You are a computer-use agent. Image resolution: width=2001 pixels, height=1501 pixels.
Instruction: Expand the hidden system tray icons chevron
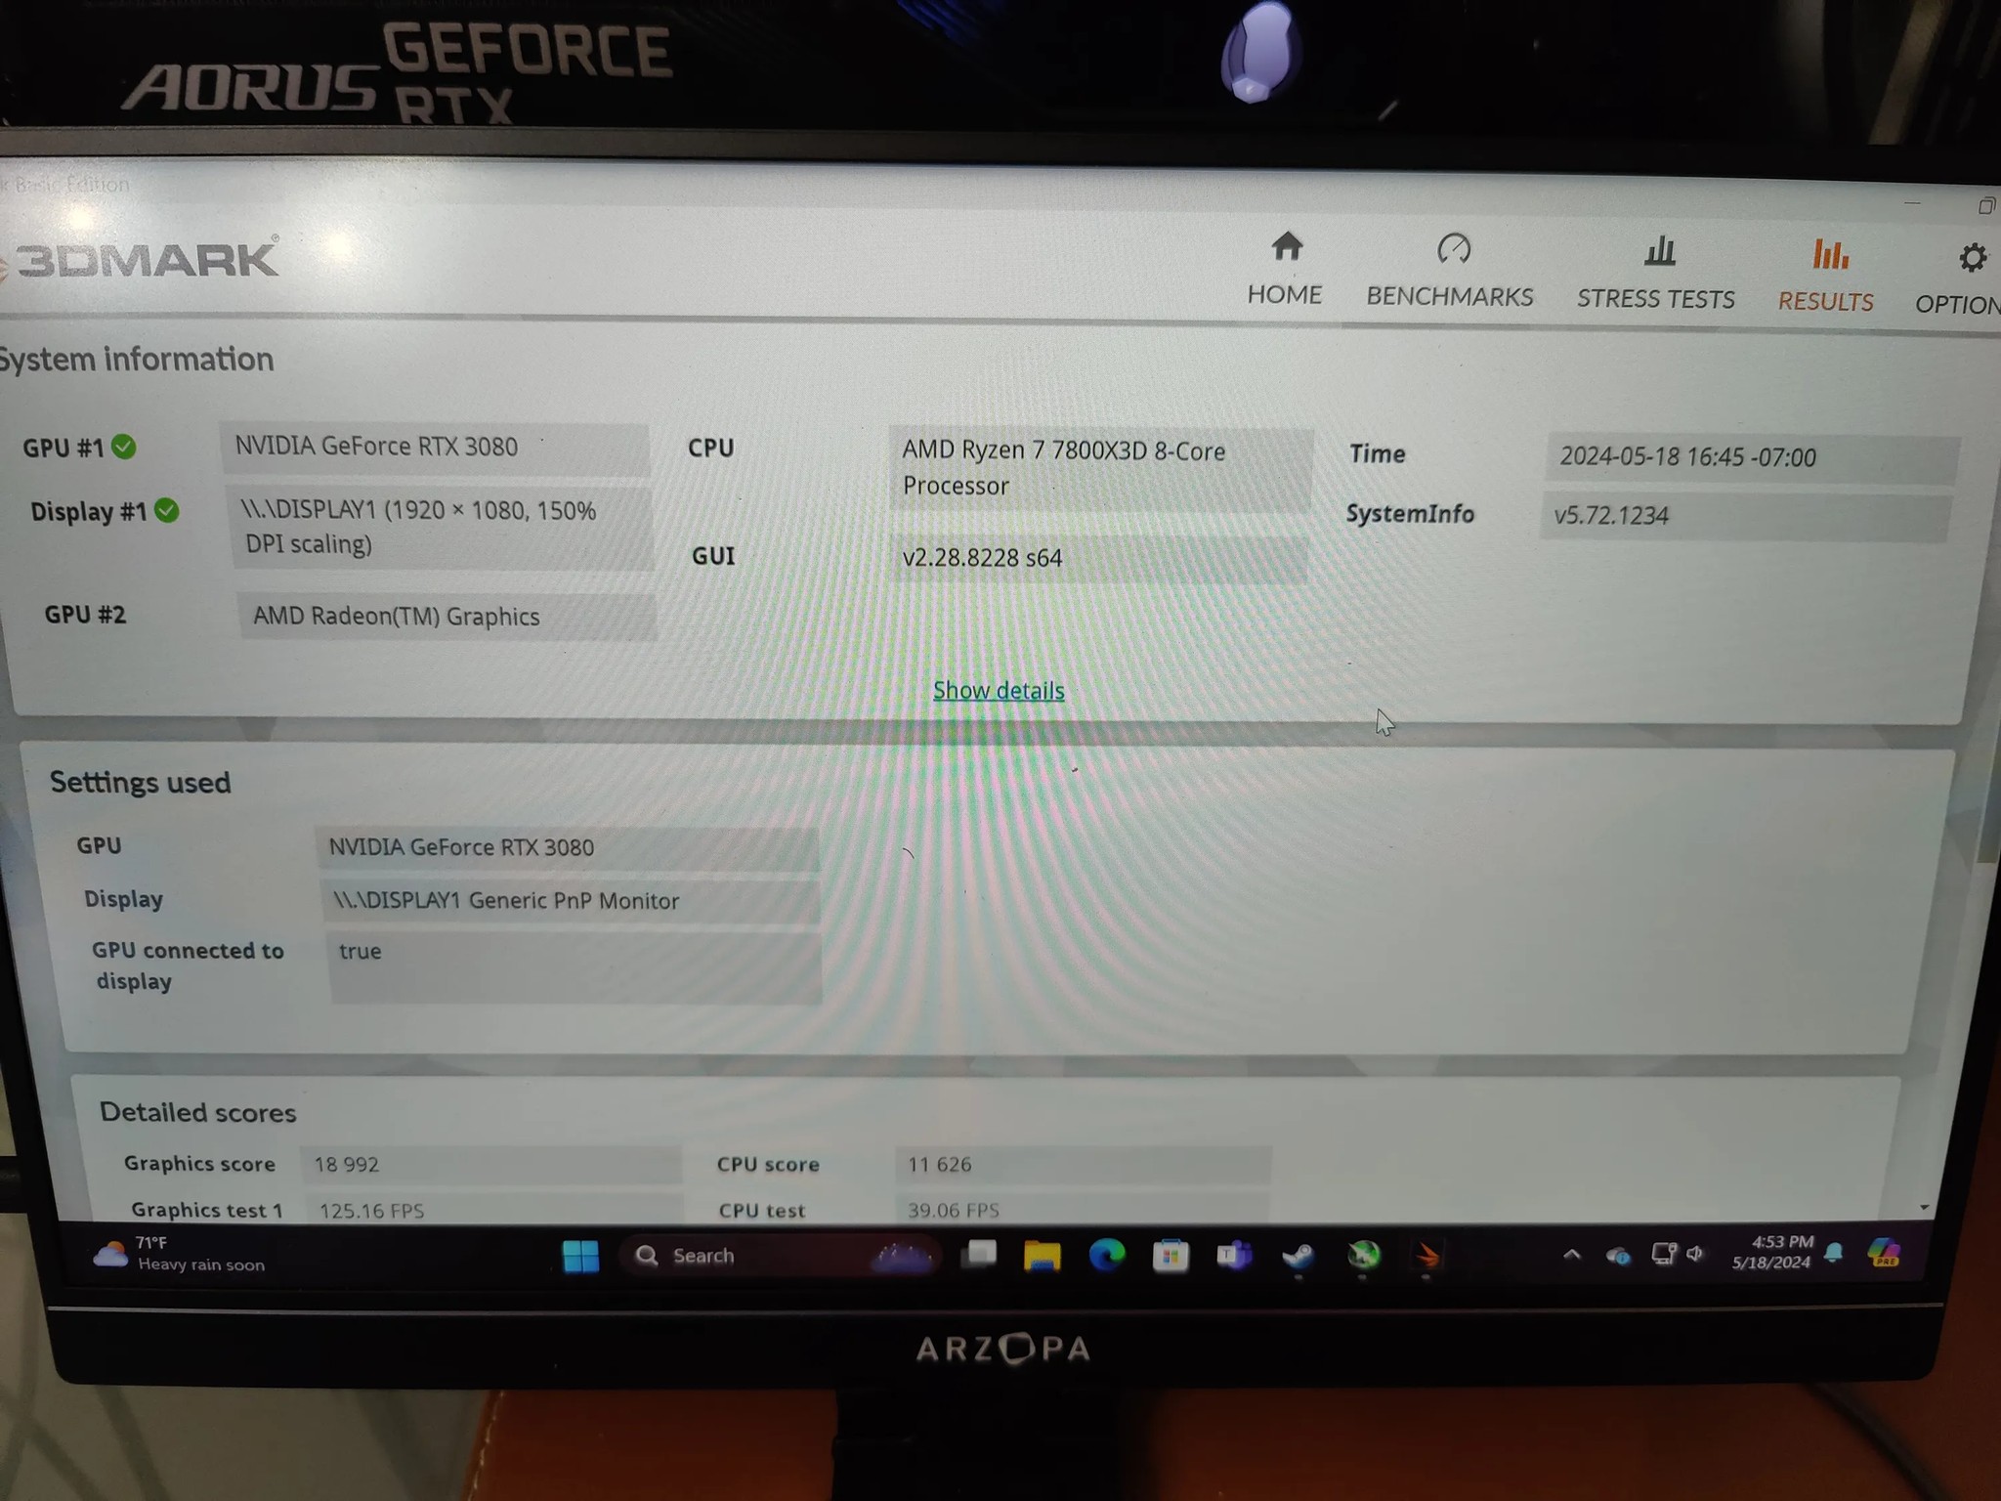[x=1572, y=1254]
